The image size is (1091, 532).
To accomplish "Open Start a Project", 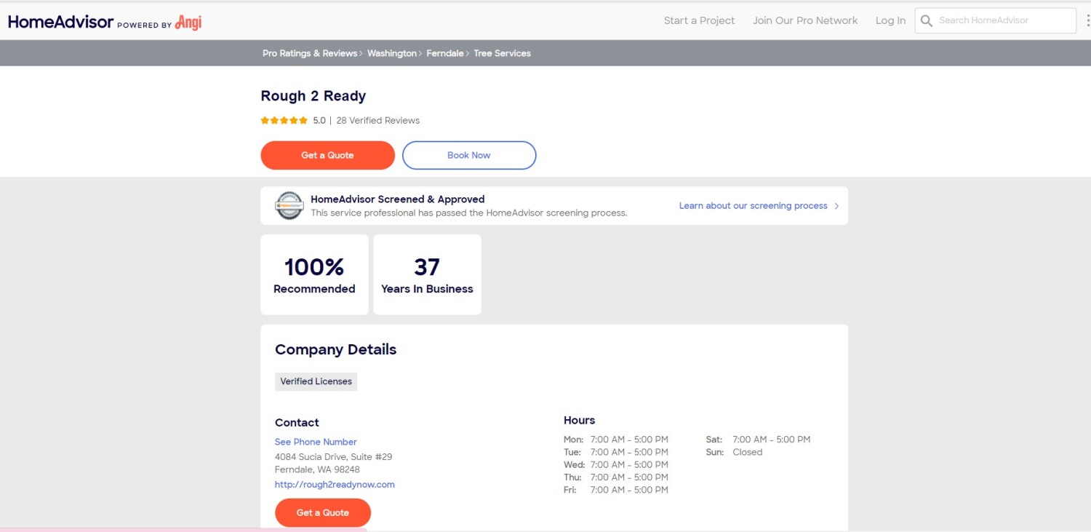I will click(x=699, y=20).
